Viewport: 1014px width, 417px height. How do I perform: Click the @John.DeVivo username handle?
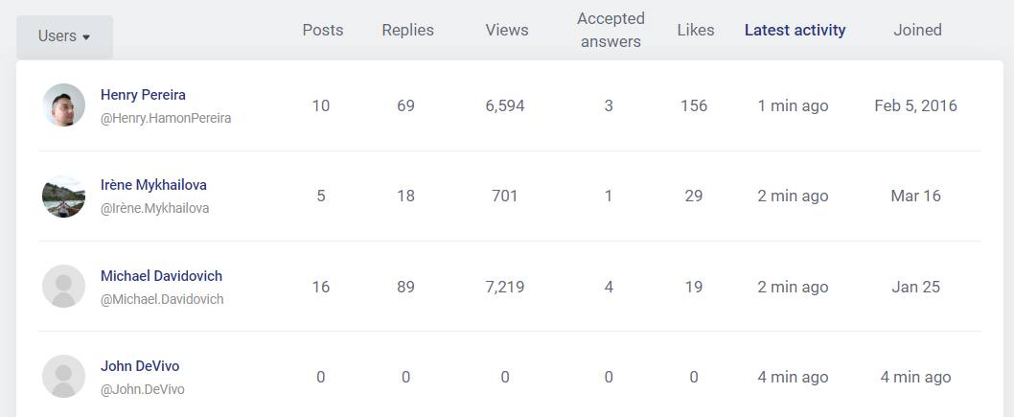(142, 390)
